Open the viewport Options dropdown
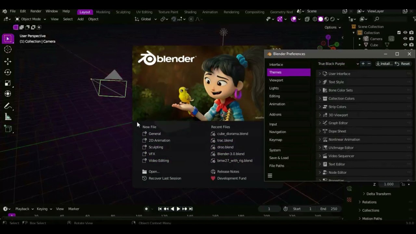Image resolution: width=416 pixels, height=234 pixels. (x=332, y=27)
